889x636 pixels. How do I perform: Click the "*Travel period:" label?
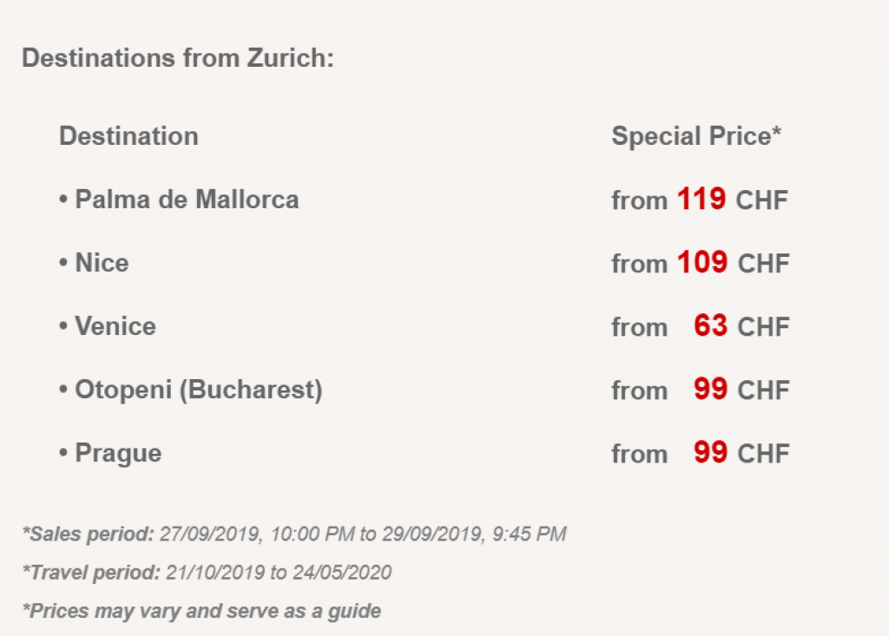point(91,573)
